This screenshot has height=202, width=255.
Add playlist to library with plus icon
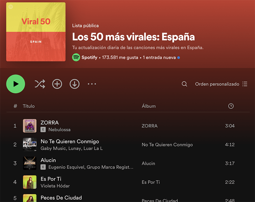click(57, 84)
